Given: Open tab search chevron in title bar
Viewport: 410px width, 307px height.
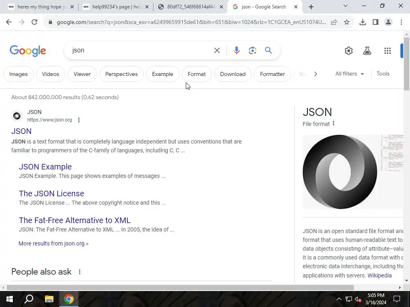Looking at the screenshot, I should point(345,6).
